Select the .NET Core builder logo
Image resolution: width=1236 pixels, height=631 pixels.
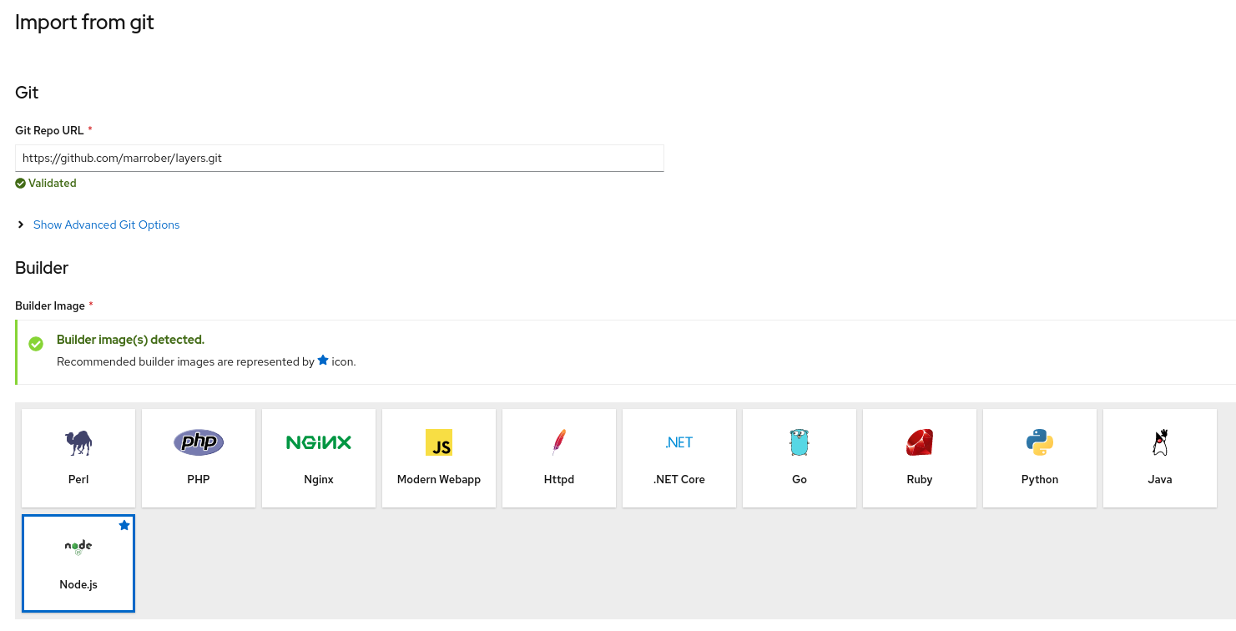[x=679, y=442]
